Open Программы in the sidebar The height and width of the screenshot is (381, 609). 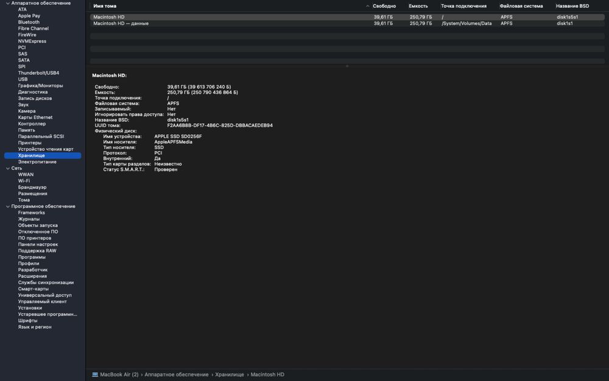[32, 257]
